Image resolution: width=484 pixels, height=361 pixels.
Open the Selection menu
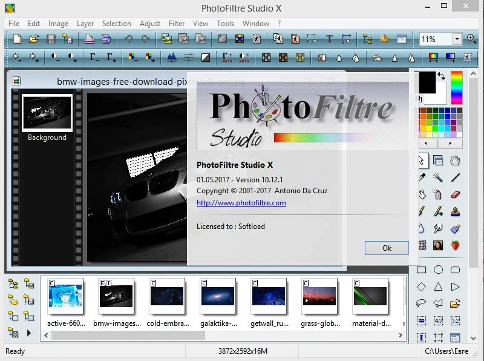[116, 24]
